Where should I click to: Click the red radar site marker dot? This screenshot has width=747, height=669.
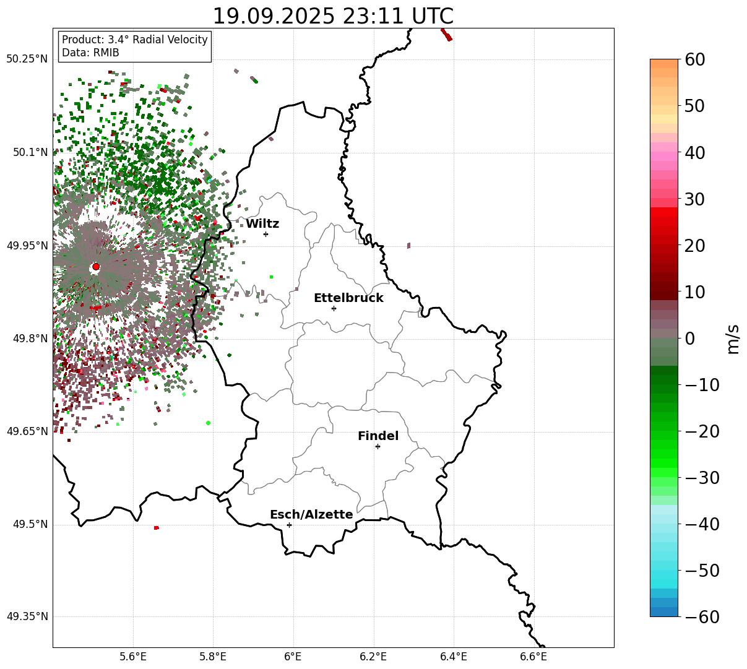click(95, 267)
